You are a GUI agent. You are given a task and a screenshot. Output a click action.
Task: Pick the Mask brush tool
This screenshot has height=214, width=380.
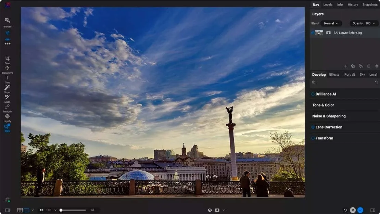coord(7,97)
